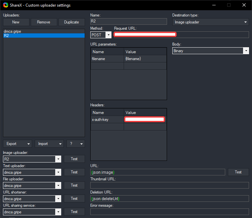252x218 pixels.
Task: Click the Thumbnail URL input field
Action: pyautogui.click(x=170, y=185)
